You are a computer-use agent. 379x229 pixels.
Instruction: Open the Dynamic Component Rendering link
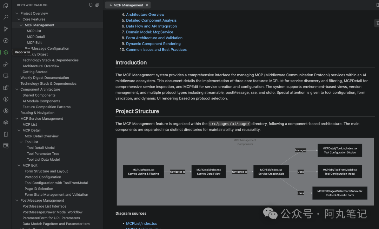click(153, 44)
